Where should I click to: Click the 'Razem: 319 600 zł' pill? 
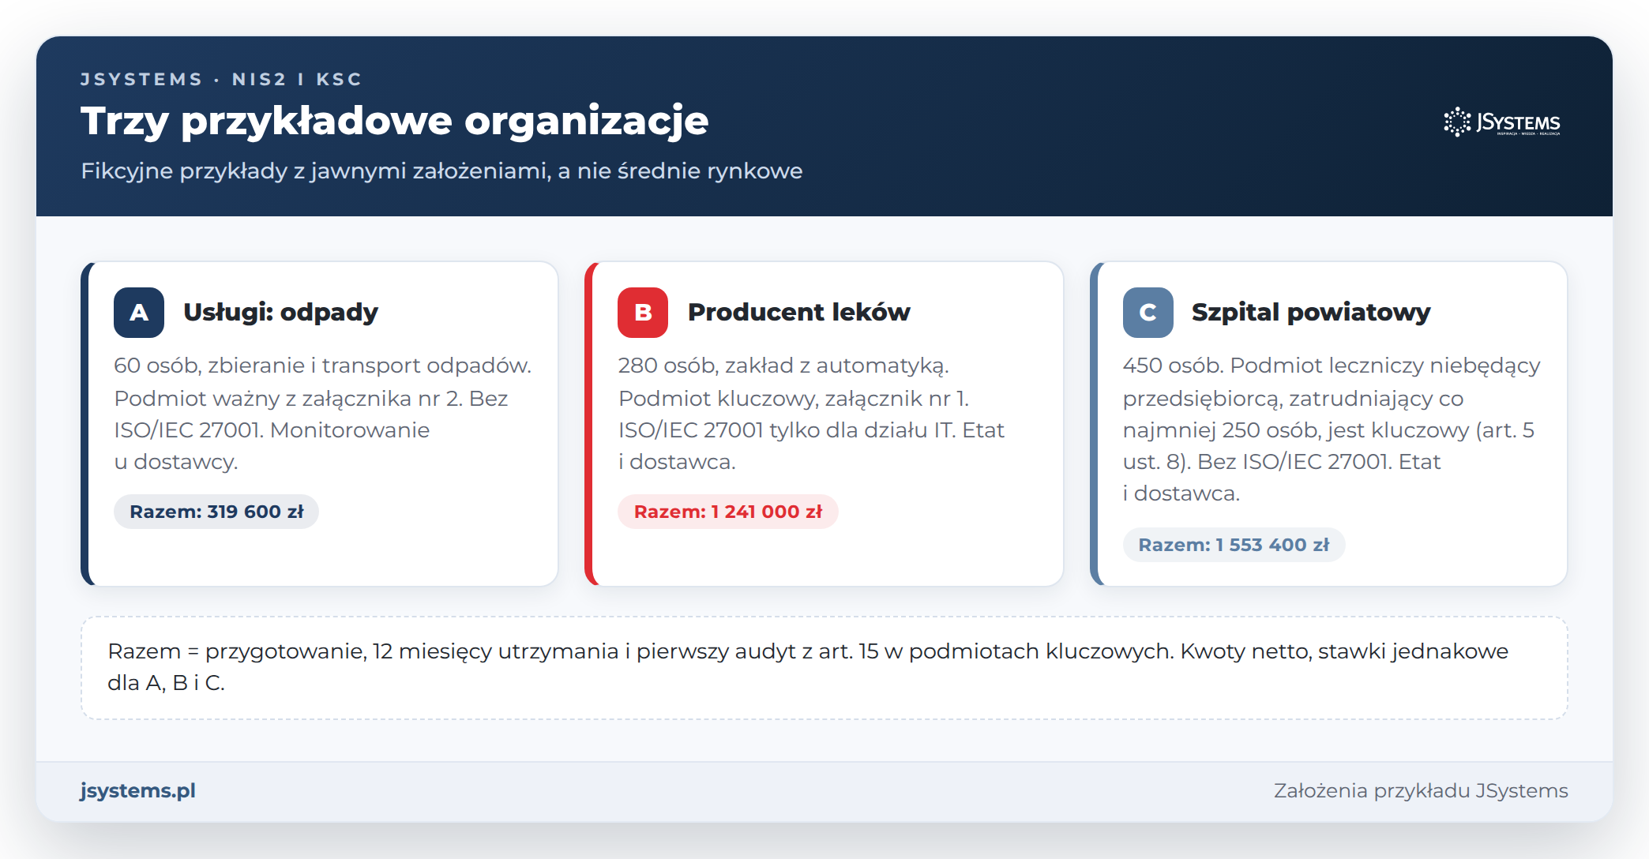216,512
